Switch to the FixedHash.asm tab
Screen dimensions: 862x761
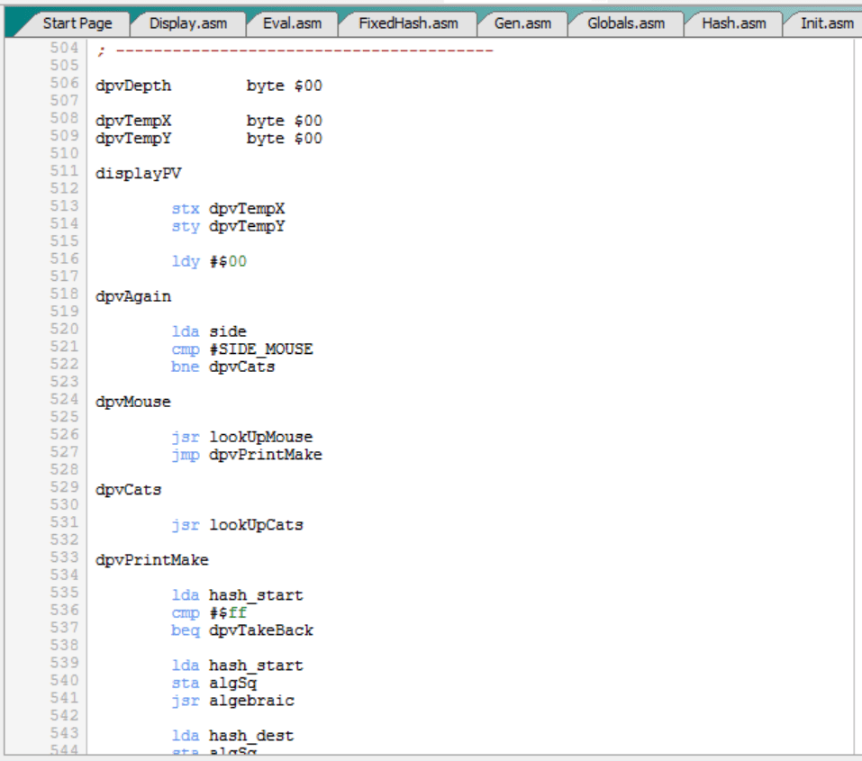click(x=407, y=23)
